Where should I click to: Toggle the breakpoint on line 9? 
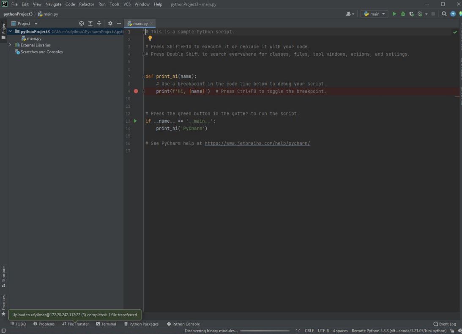[136, 91]
